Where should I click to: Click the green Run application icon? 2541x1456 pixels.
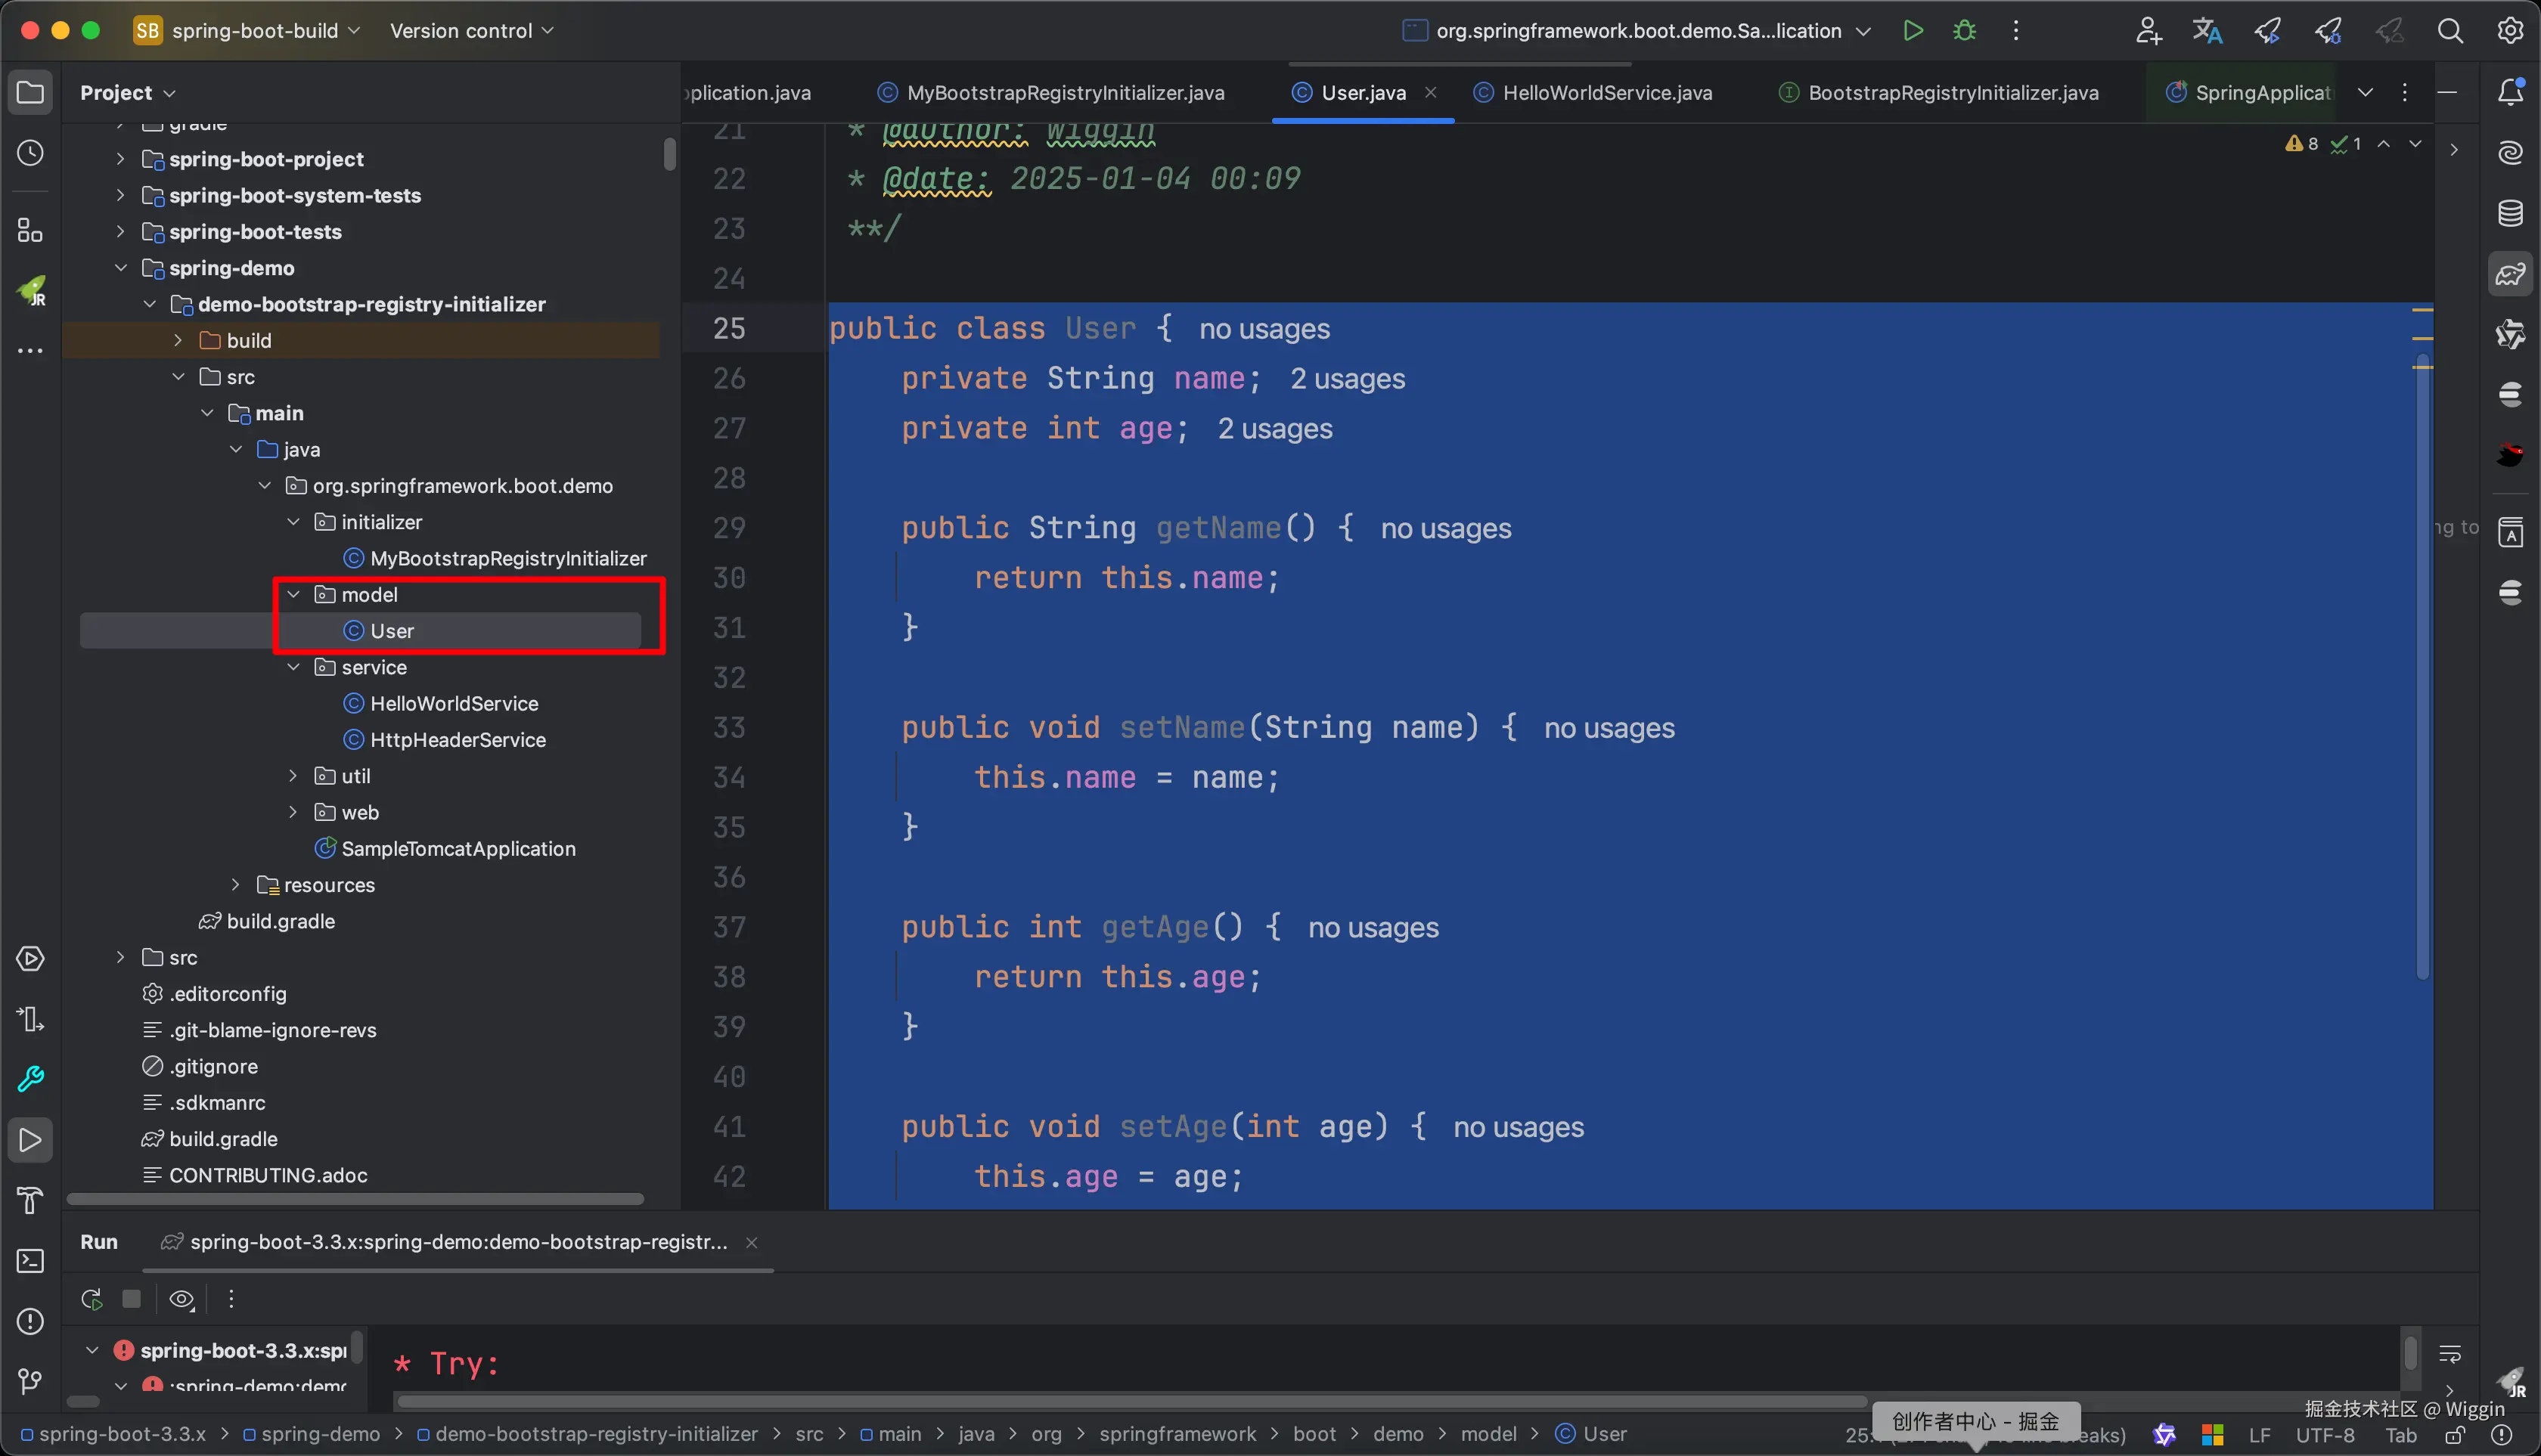coord(1912,31)
